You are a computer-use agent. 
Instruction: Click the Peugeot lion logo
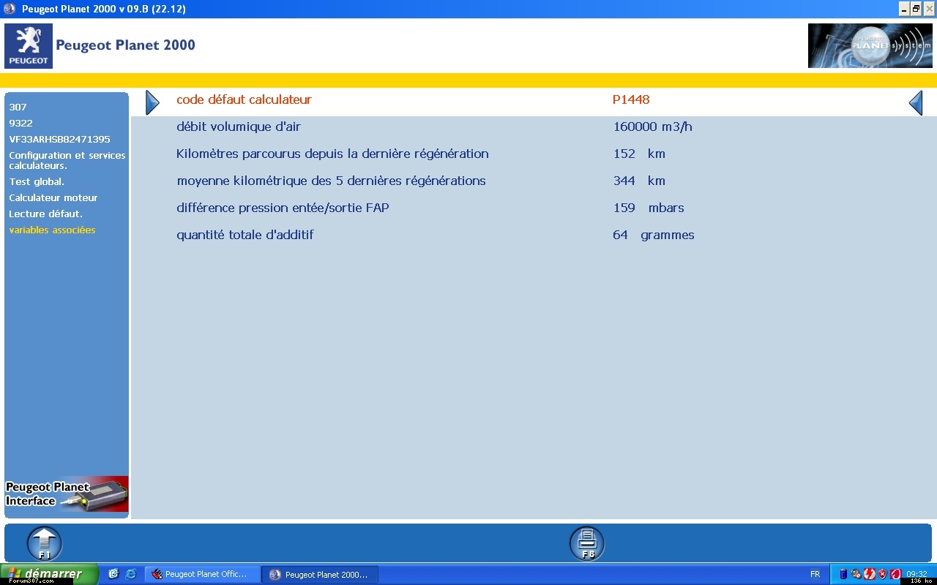[x=29, y=46]
